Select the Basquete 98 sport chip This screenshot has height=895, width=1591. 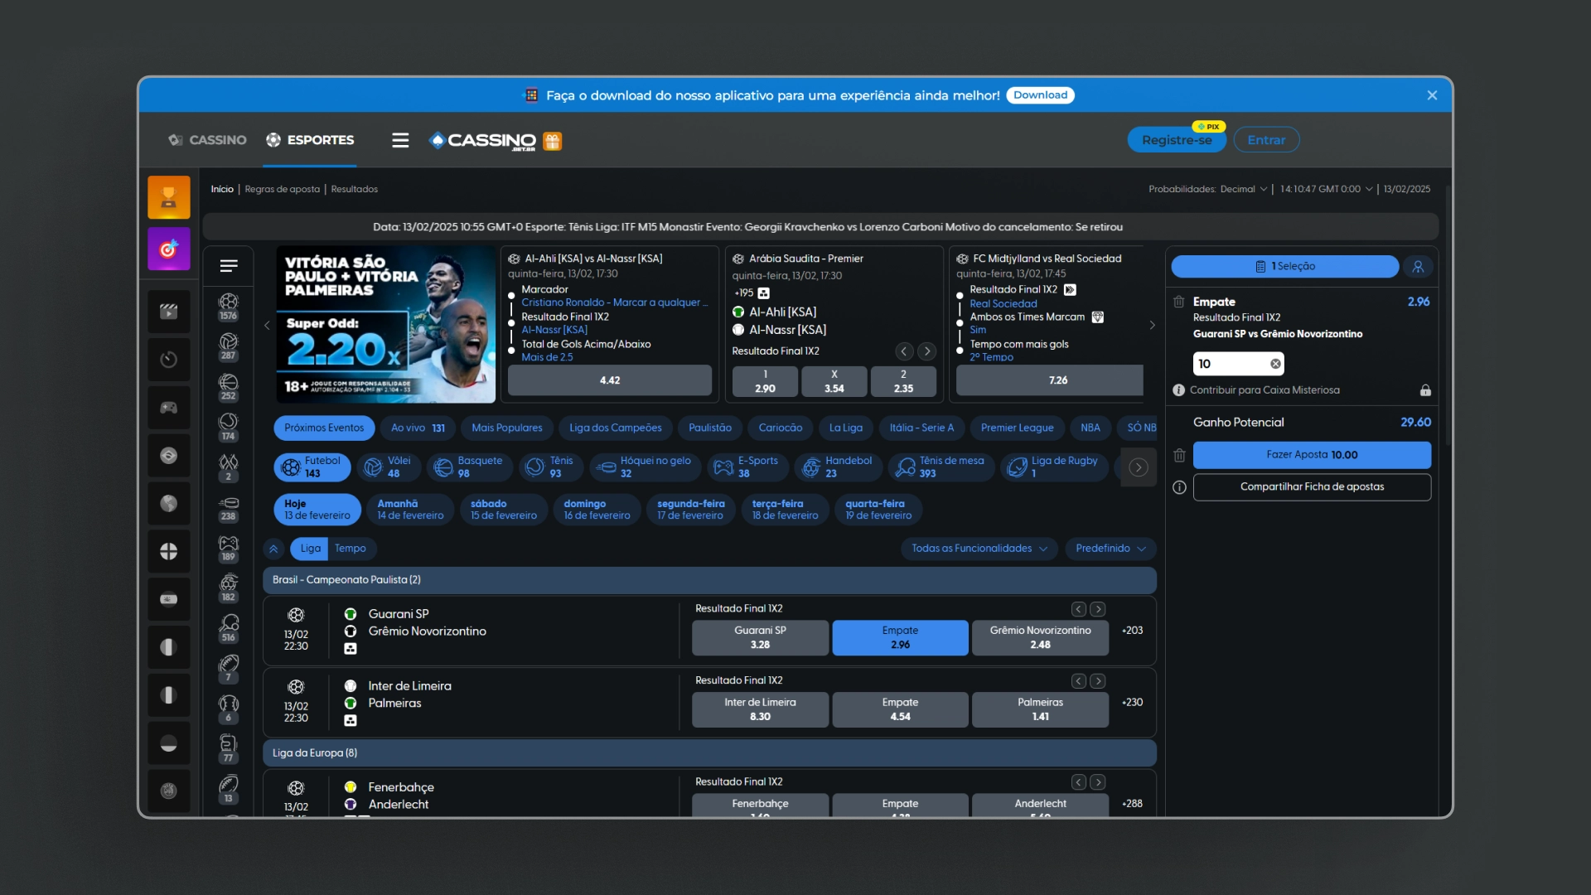(x=469, y=467)
